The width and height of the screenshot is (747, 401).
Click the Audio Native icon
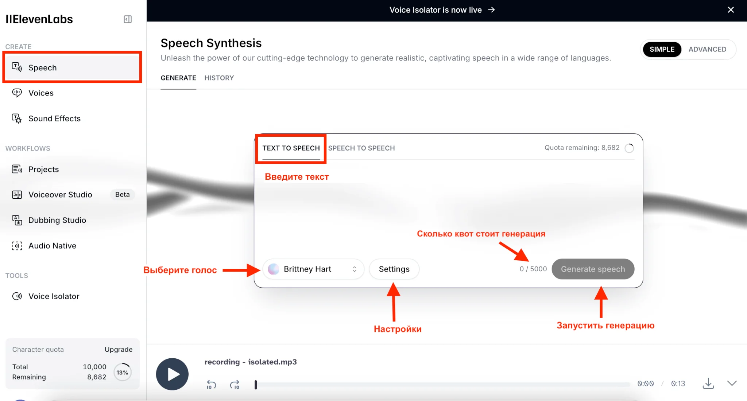click(17, 246)
